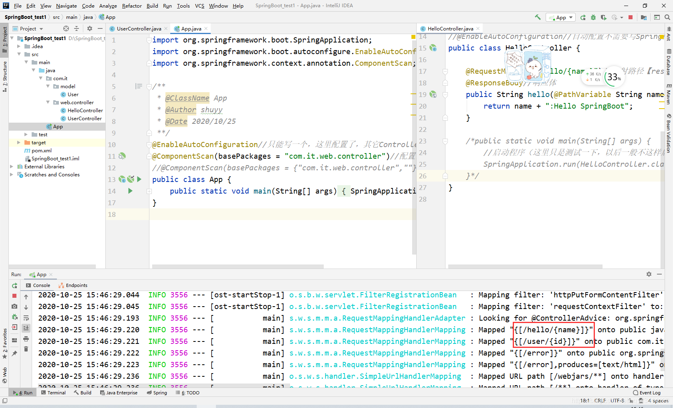This screenshot has height=408, width=673.
Task: Click Clear All trash icon in console
Action: (x=26, y=349)
